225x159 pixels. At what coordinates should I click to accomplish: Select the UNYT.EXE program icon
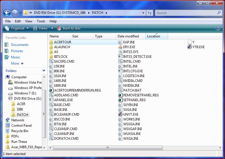coord(120,115)
